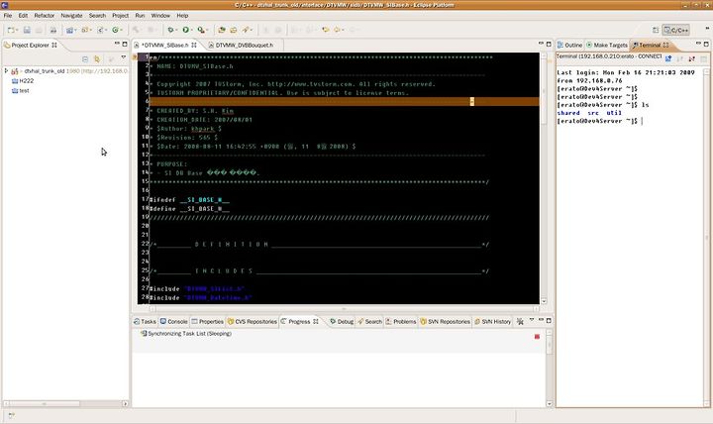This screenshot has width=713, height=424.
Task: Open the Search menu
Action: coord(97,16)
